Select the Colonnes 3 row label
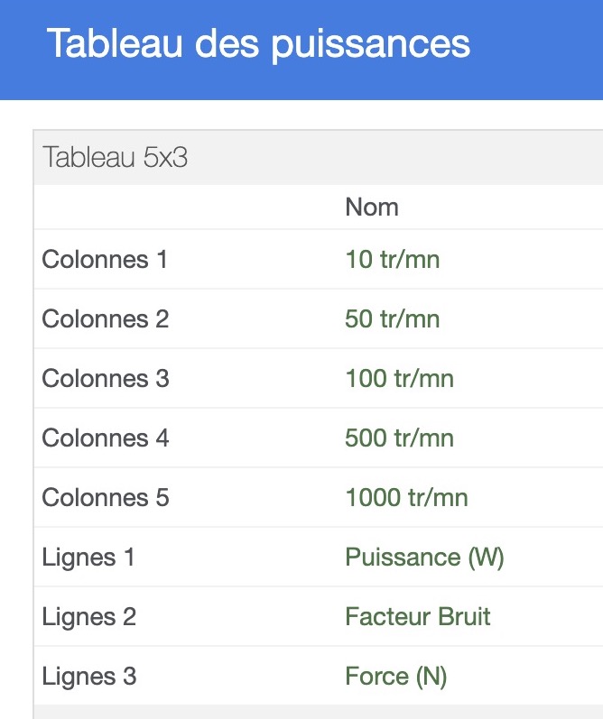This screenshot has height=719, width=603. pyautogui.click(x=106, y=378)
